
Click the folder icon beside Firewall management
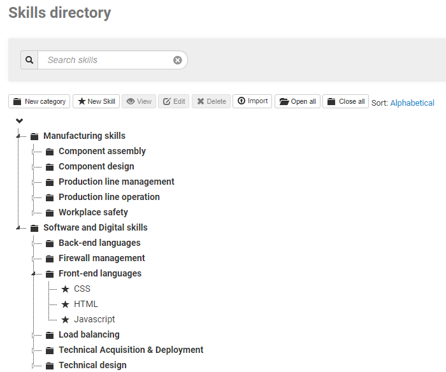click(x=50, y=259)
